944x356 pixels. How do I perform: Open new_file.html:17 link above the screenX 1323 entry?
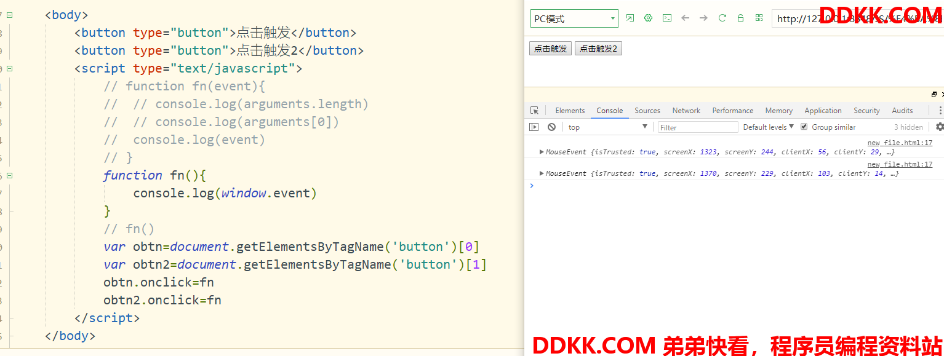click(x=900, y=143)
